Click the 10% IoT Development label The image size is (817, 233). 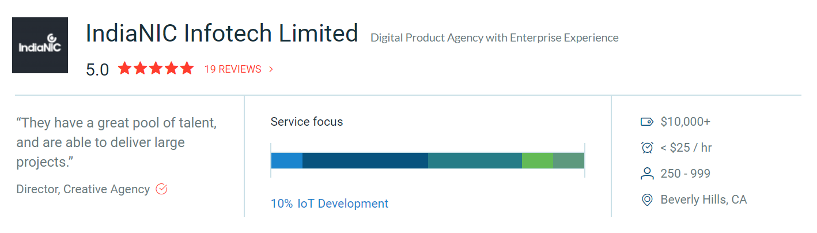pyautogui.click(x=330, y=204)
